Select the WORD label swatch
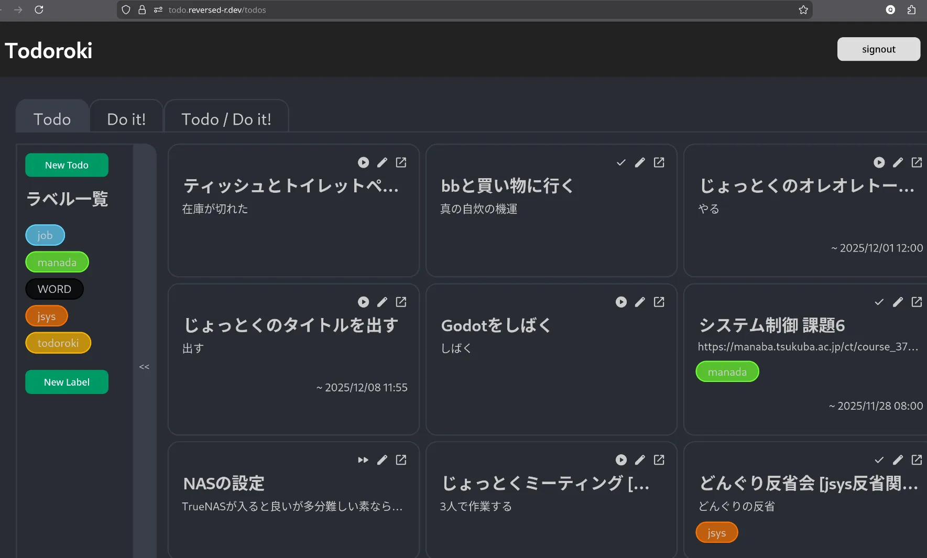Viewport: 927px width, 558px height. click(54, 289)
